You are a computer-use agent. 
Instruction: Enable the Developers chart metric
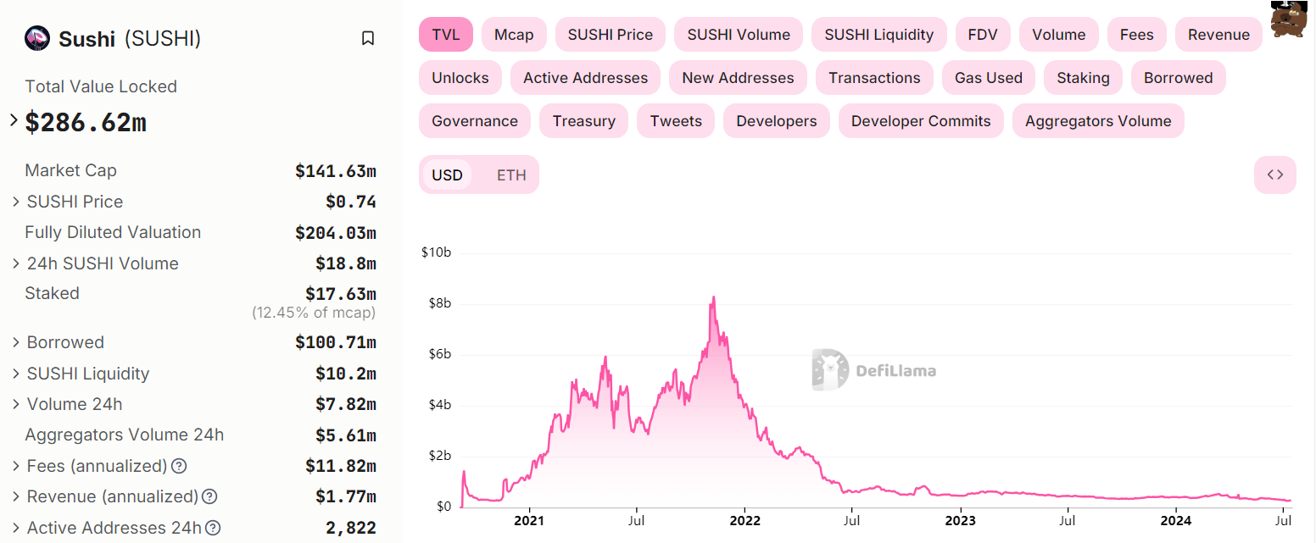tap(777, 121)
